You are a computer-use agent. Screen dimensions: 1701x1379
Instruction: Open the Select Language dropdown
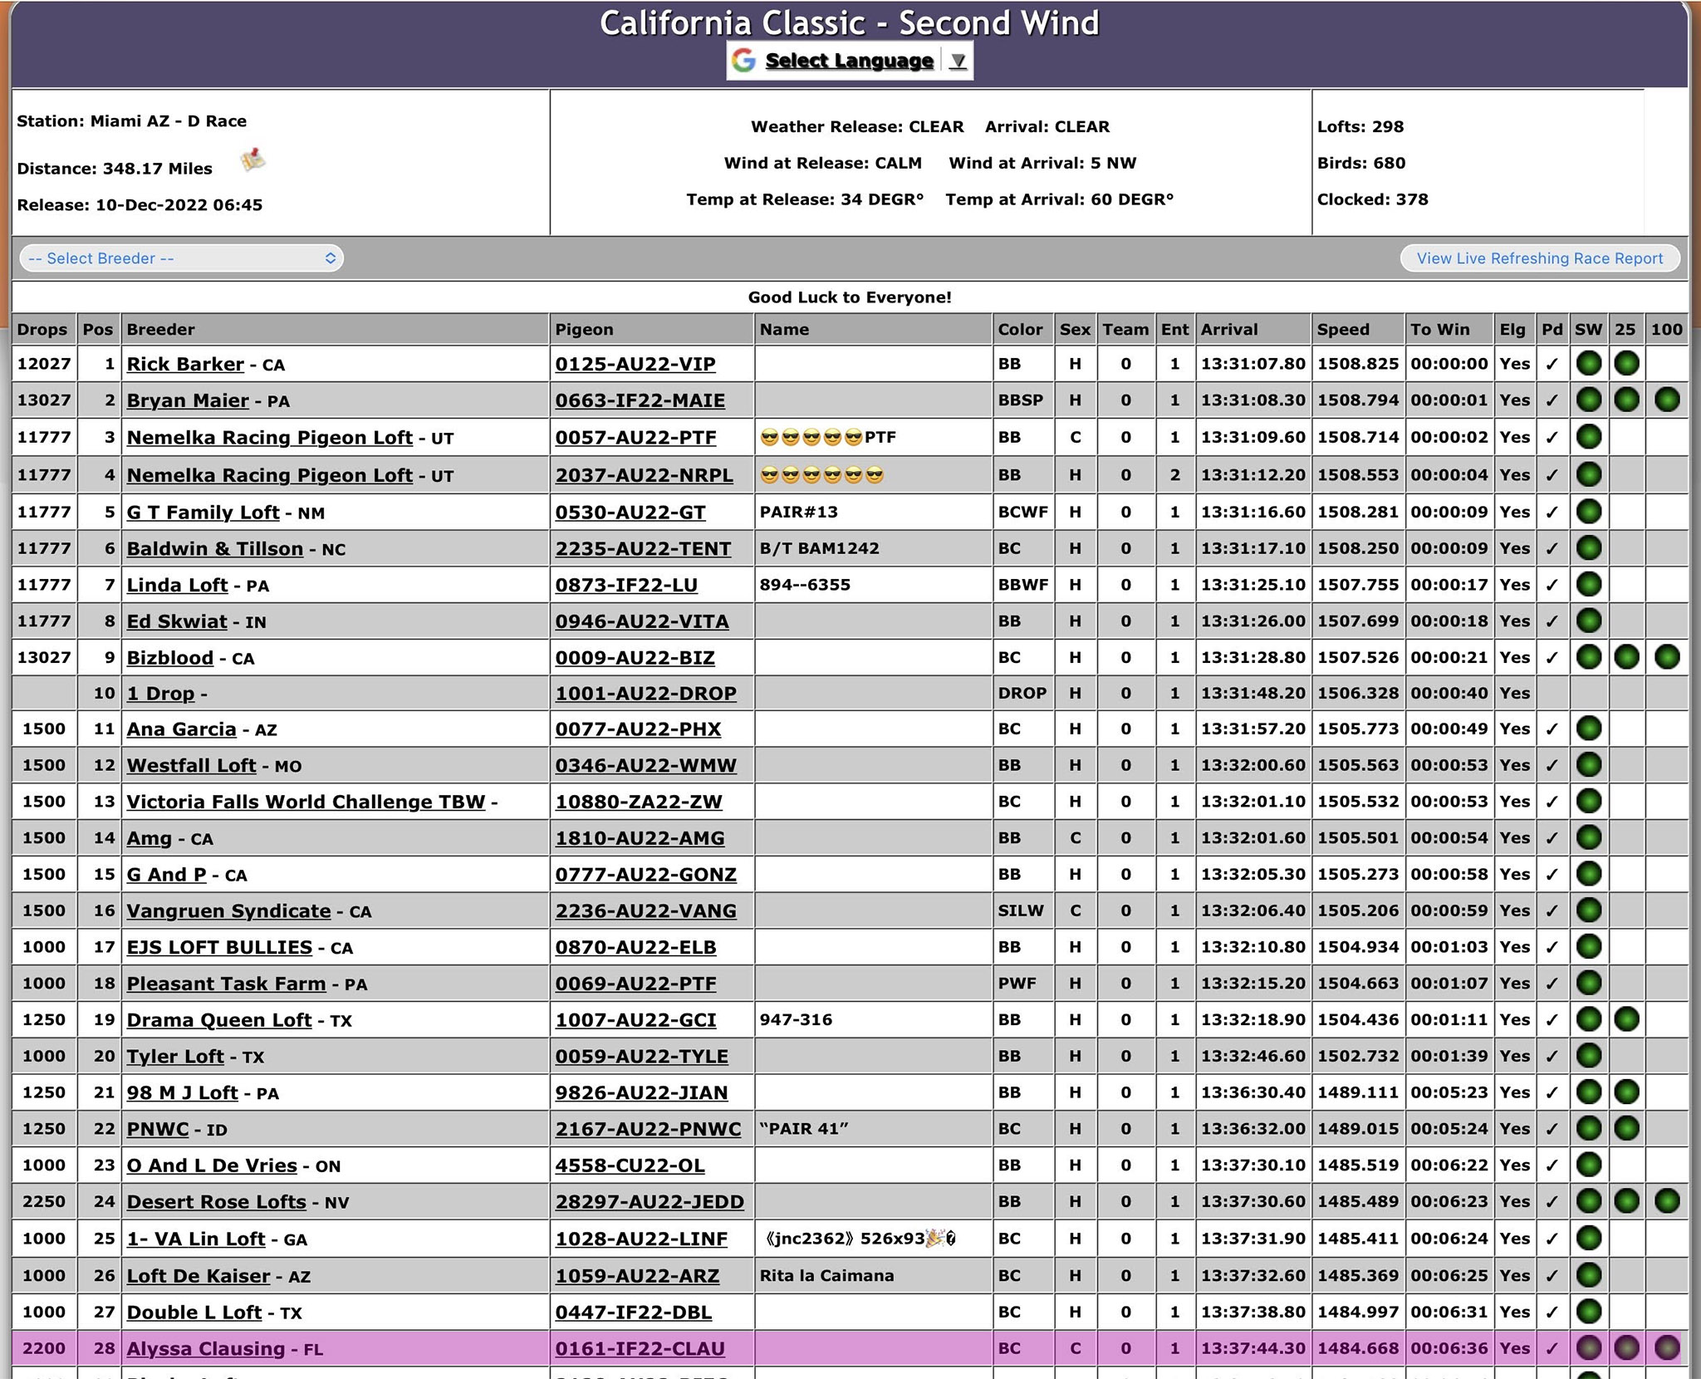[849, 61]
